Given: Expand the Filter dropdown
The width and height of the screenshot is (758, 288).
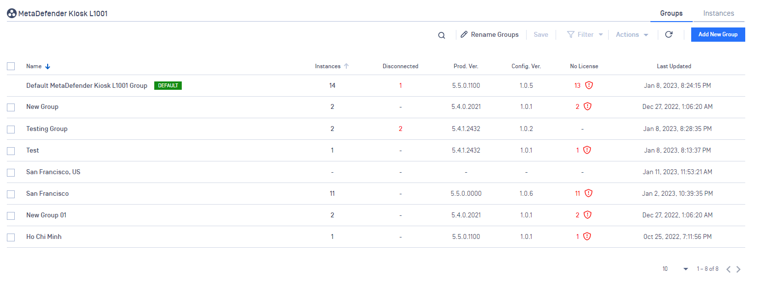Looking at the screenshot, I should [585, 34].
